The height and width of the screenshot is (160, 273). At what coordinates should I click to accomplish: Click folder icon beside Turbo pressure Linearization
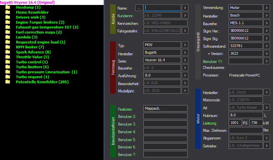coord(8,72)
